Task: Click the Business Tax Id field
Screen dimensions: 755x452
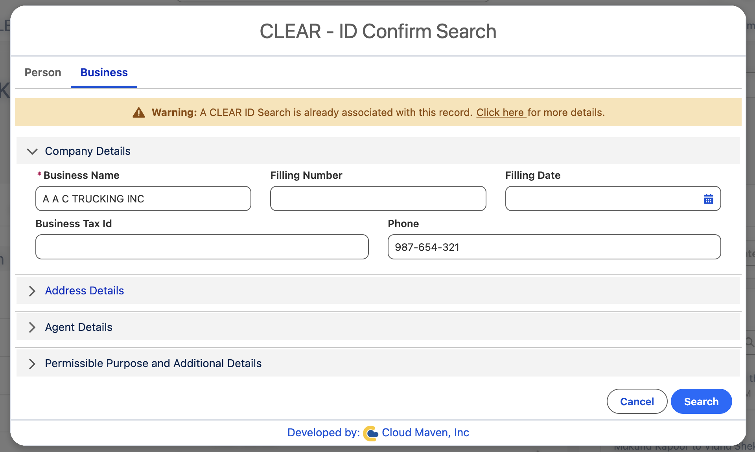Action: (202, 247)
